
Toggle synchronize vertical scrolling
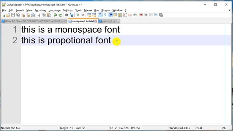point(89,15)
